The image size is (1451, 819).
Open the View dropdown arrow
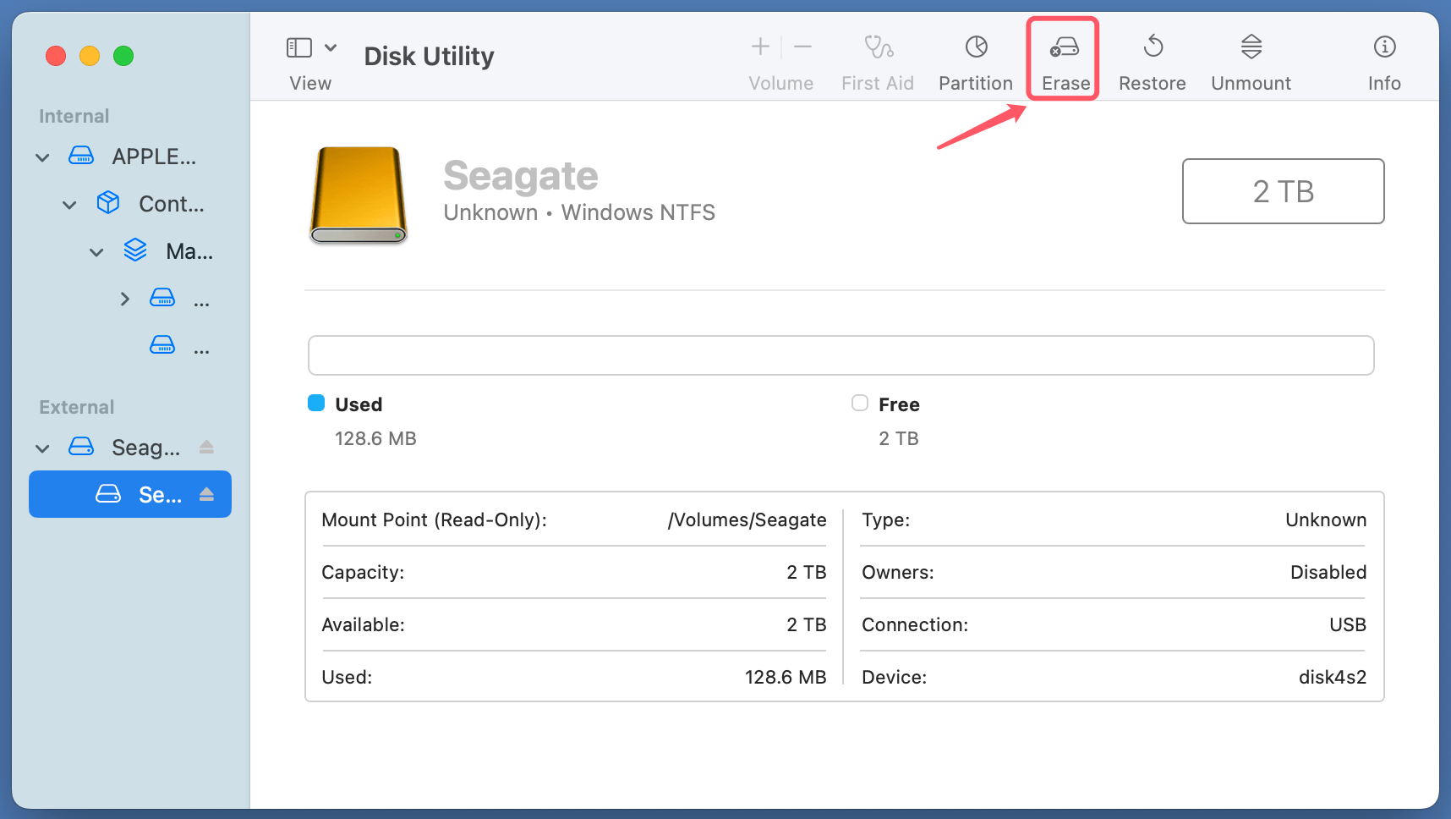coord(331,47)
